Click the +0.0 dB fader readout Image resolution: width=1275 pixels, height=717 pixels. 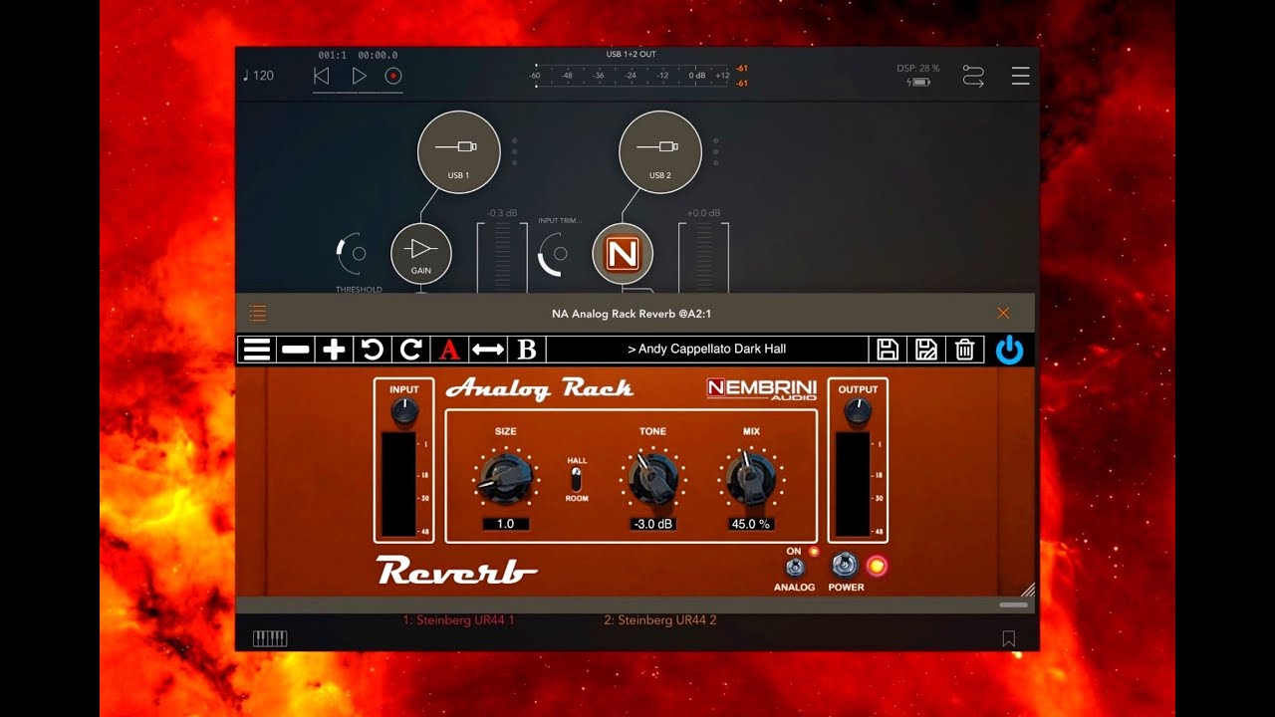pos(703,213)
